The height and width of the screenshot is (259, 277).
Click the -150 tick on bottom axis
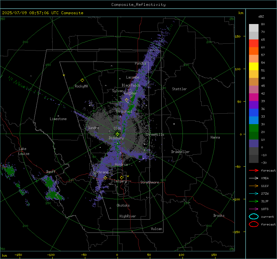click(x=18, y=255)
